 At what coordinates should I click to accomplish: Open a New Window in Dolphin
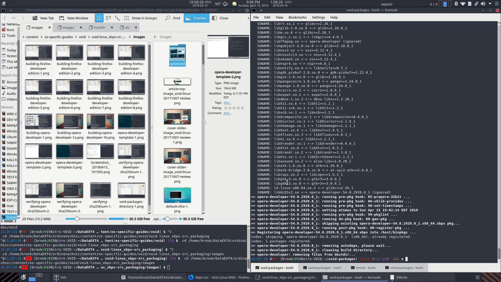74,18
